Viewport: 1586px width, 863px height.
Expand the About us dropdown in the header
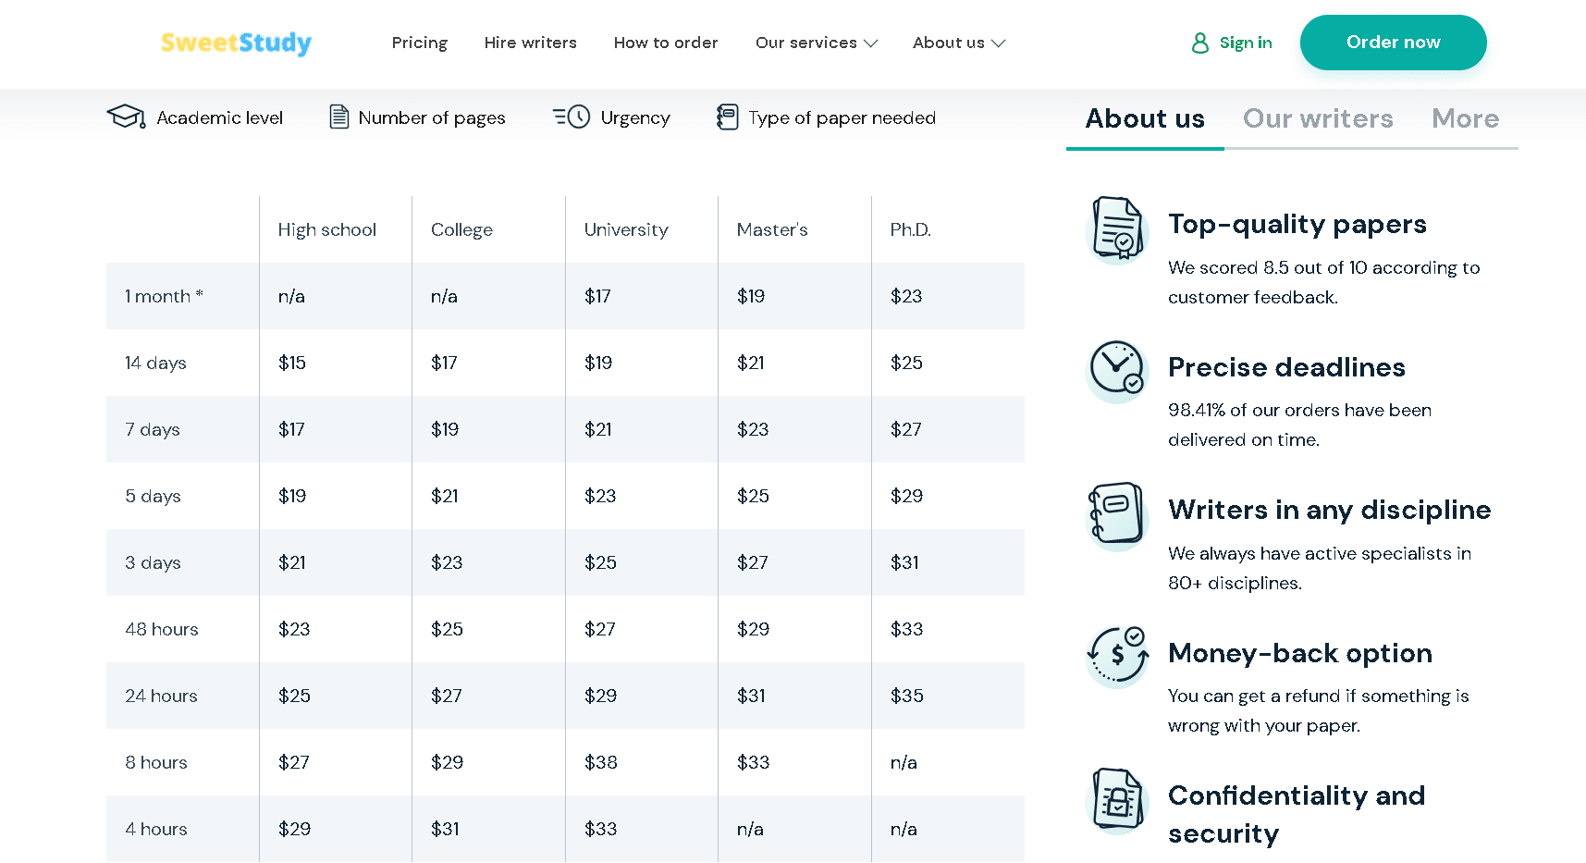tap(958, 43)
